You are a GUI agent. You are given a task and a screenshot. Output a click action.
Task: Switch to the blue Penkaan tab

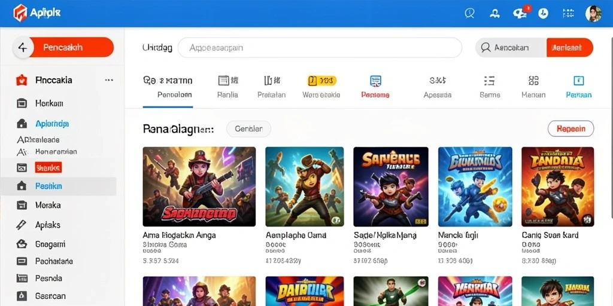click(x=579, y=95)
